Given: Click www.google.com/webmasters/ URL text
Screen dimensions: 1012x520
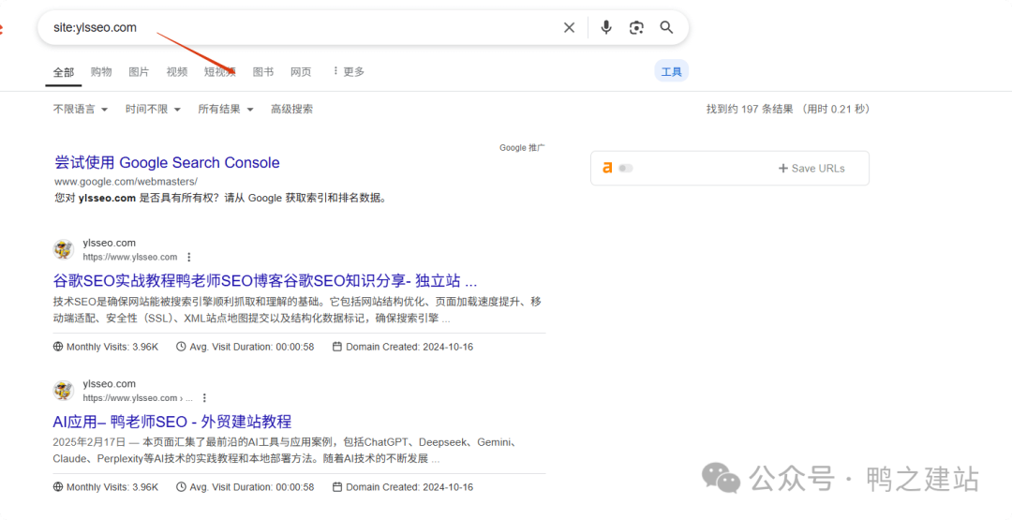Looking at the screenshot, I should (126, 181).
